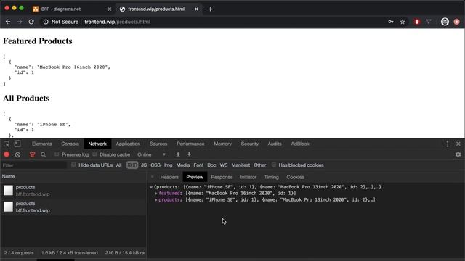This screenshot has width=465, height=261.
Task: Filter requests by Img
Action: [168, 165]
